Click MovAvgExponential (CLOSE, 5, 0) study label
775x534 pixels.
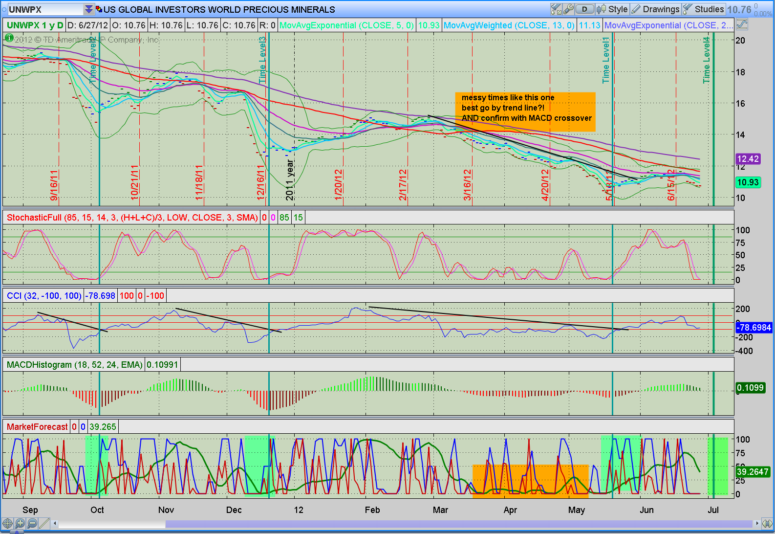pyautogui.click(x=346, y=25)
